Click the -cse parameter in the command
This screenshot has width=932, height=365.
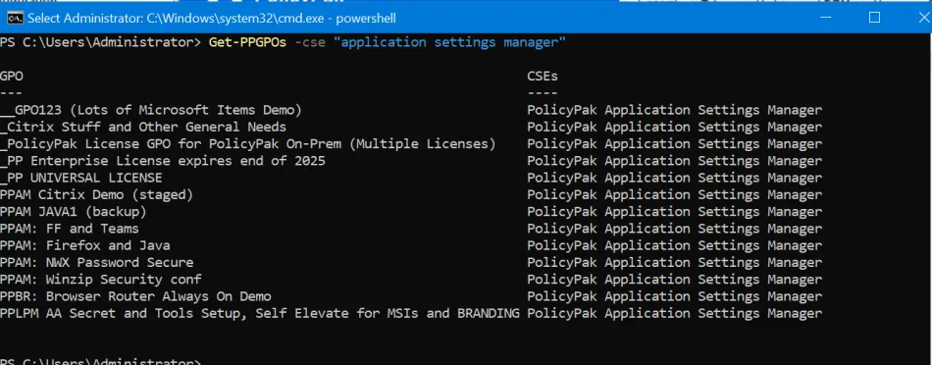click(x=310, y=42)
